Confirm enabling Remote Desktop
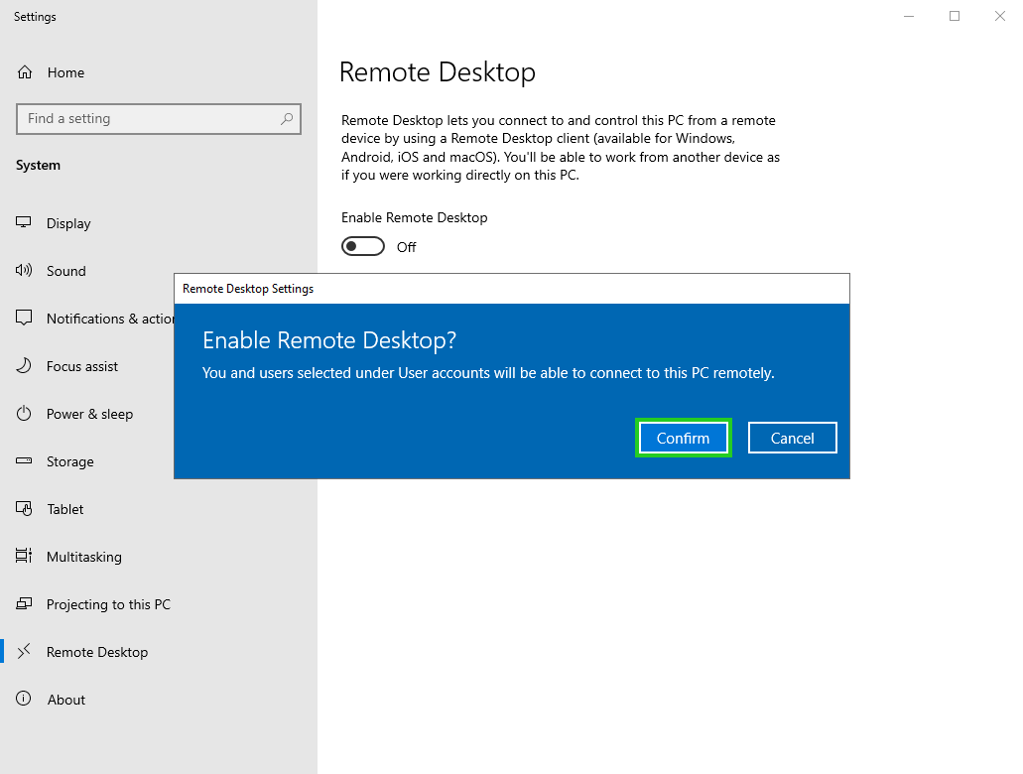This screenshot has width=1023, height=774. (683, 438)
